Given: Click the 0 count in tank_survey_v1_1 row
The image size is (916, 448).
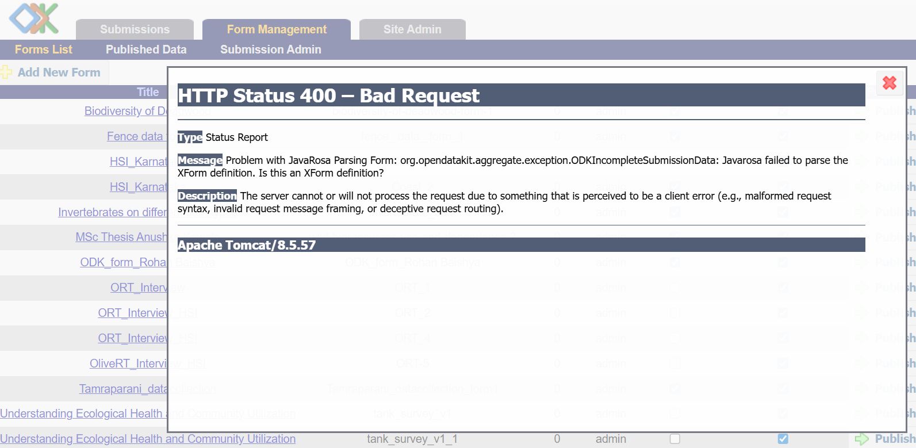Looking at the screenshot, I should 557,439.
